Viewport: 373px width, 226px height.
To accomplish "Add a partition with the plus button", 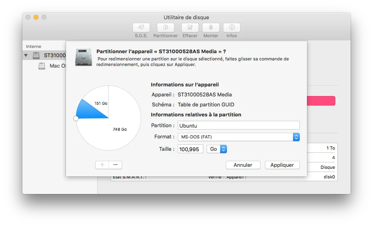I will tap(102, 165).
